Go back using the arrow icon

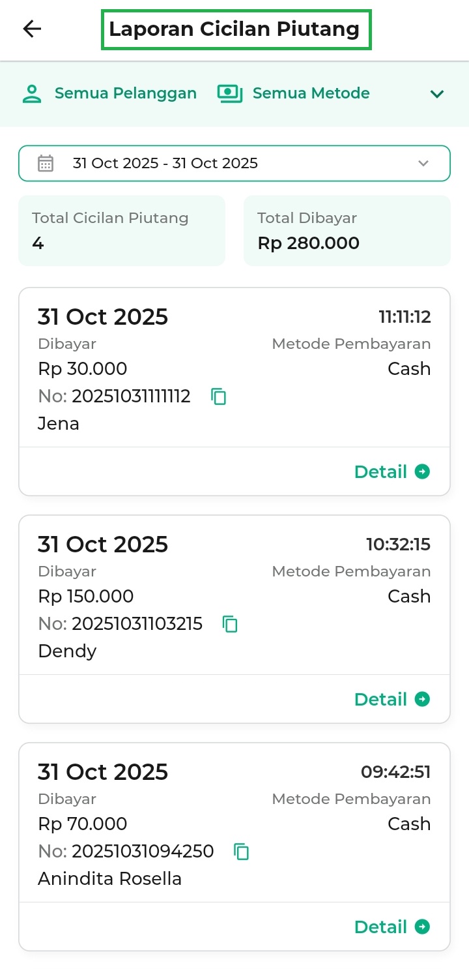pos(32,29)
